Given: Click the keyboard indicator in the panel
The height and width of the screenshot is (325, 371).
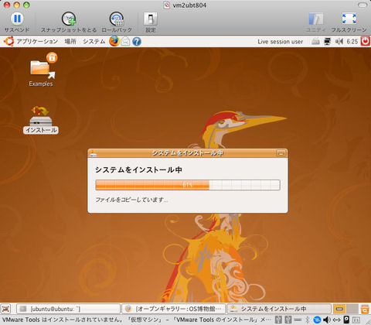Looking at the screenshot, I should (315, 42).
